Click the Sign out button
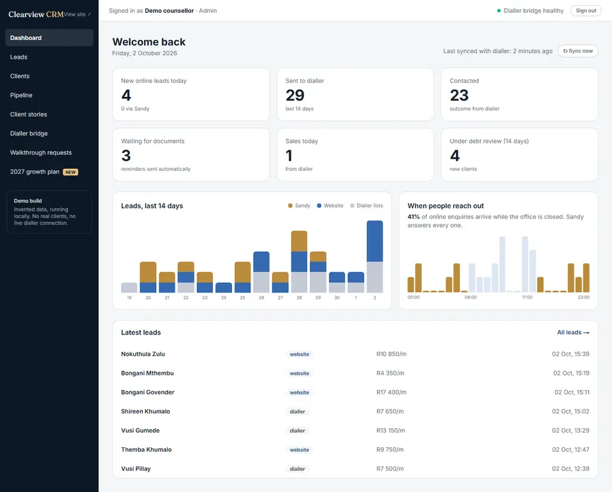612x492 pixels. coord(586,11)
